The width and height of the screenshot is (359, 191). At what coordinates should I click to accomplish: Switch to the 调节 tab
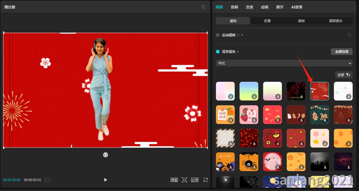tap(279, 7)
